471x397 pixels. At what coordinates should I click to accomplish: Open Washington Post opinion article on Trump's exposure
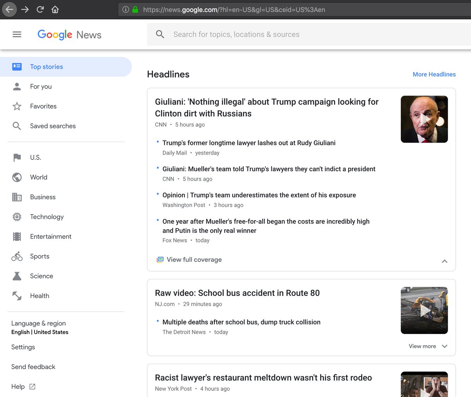click(259, 195)
